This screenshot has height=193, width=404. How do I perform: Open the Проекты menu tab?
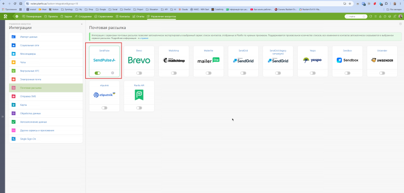(x=51, y=16)
